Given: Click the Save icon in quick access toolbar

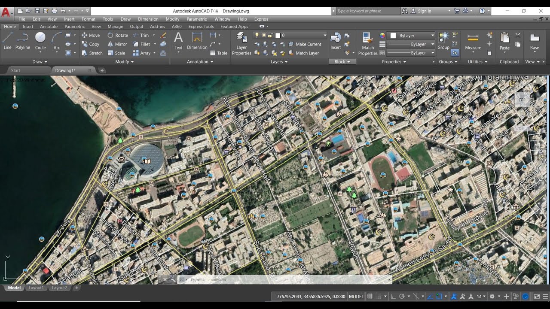Looking at the screenshot, I should (37, 11).
